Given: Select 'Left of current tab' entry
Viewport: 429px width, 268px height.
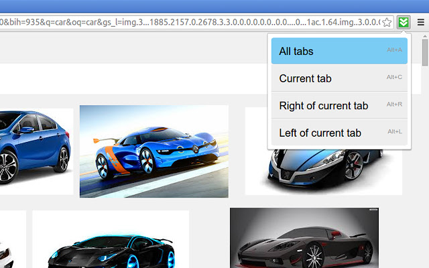Looking at the screenshot, I should point(320,133).
